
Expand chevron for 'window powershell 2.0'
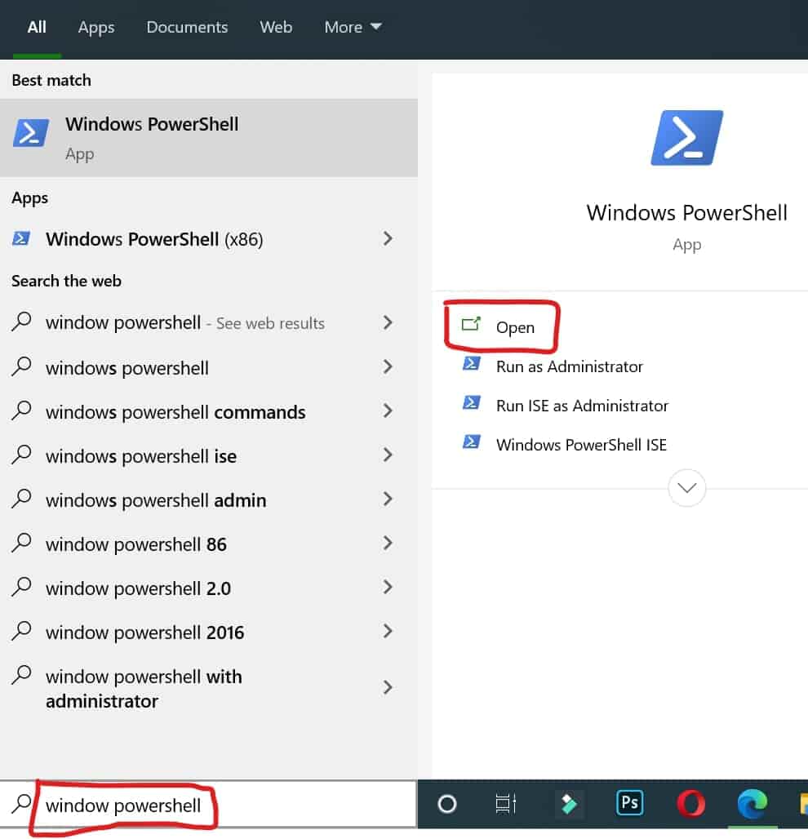[x=388, y=588]
